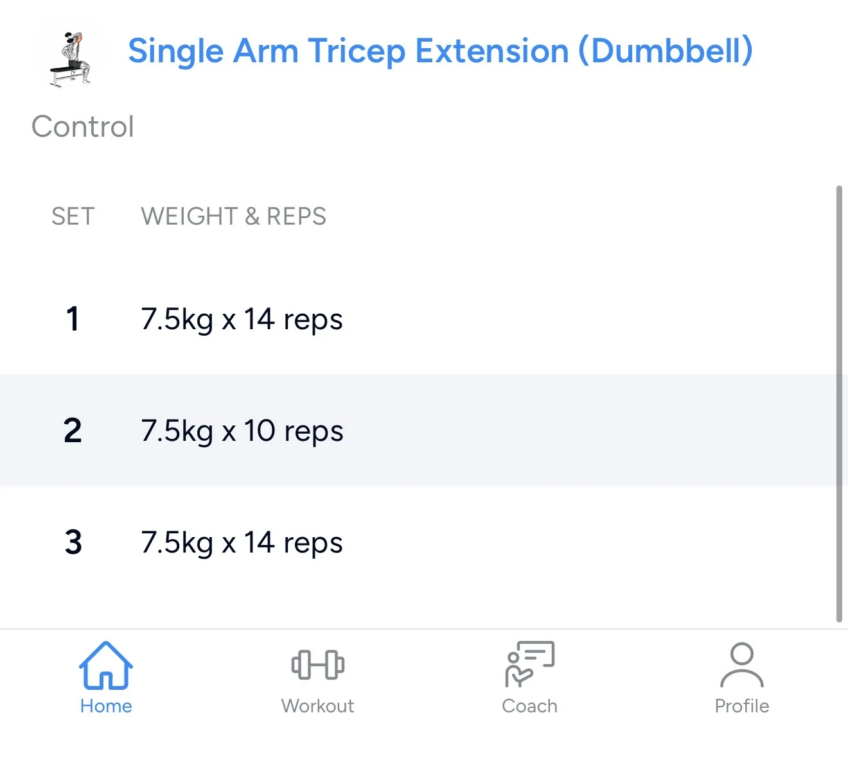Select set number 3
The image size is (848, 781).
click(73, 542)
